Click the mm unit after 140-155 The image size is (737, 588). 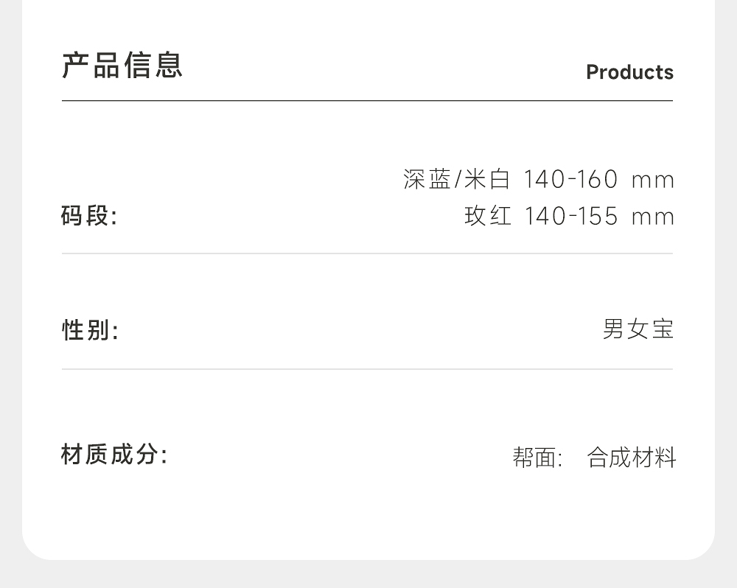[x=653, y=217]
